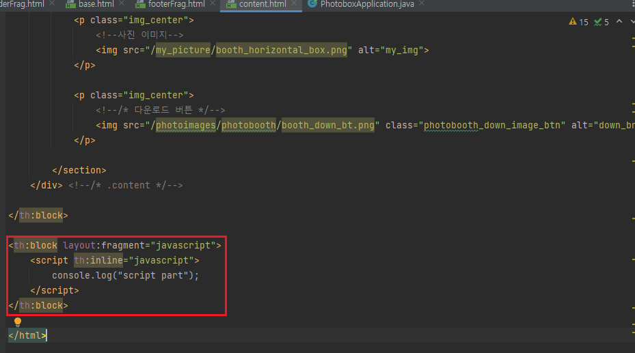Image resolution: width=635 pixels, height=353 pixels.
Task: Place cursor on console.log line
Action: pyautogui.click(x=126, y=275)
